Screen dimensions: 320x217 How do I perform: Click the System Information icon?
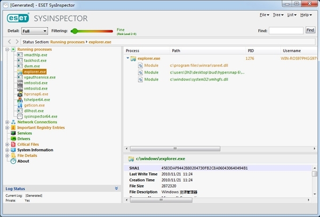tap(13, 150)
